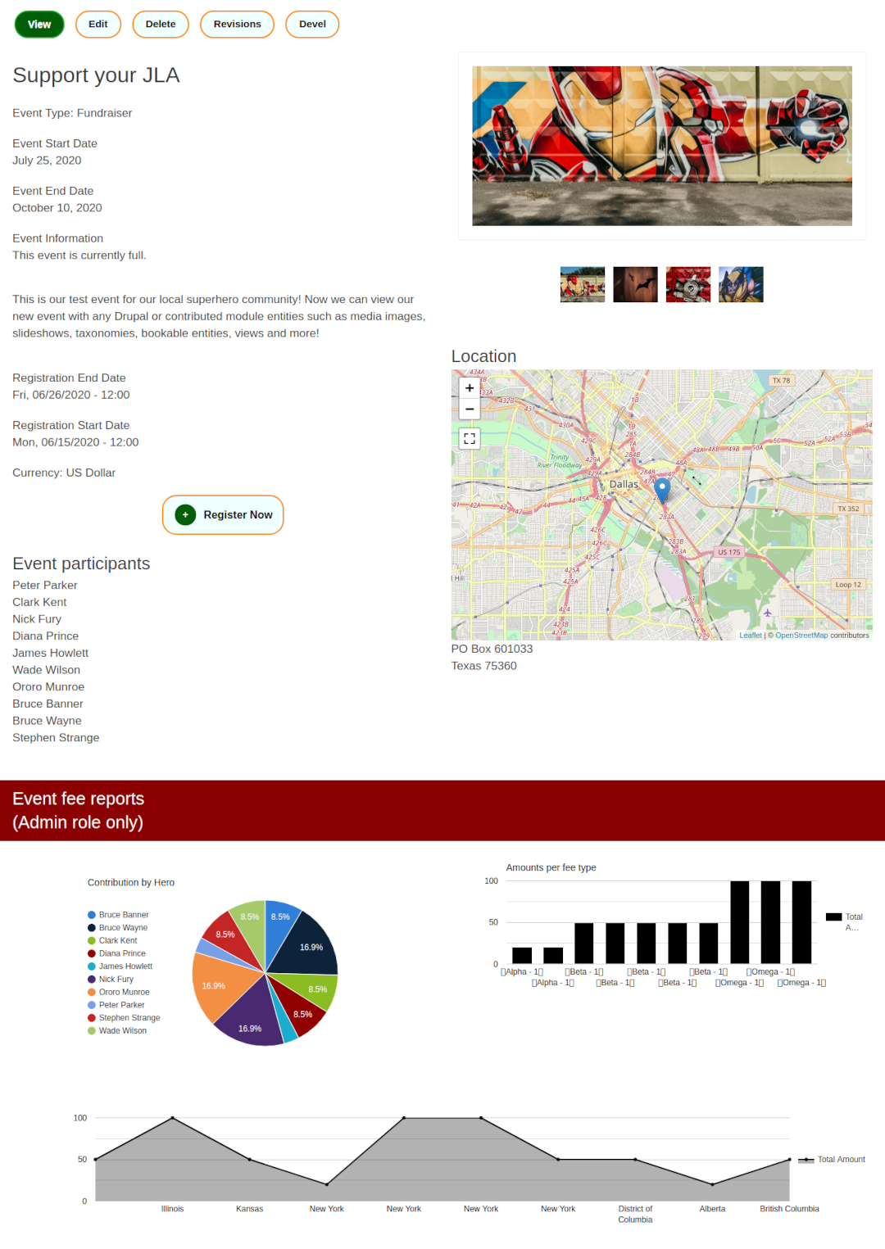The height and width of the screenshot is (1249, 885).
Task: Open the bat silhouette thumbnail
Action: 635,283
